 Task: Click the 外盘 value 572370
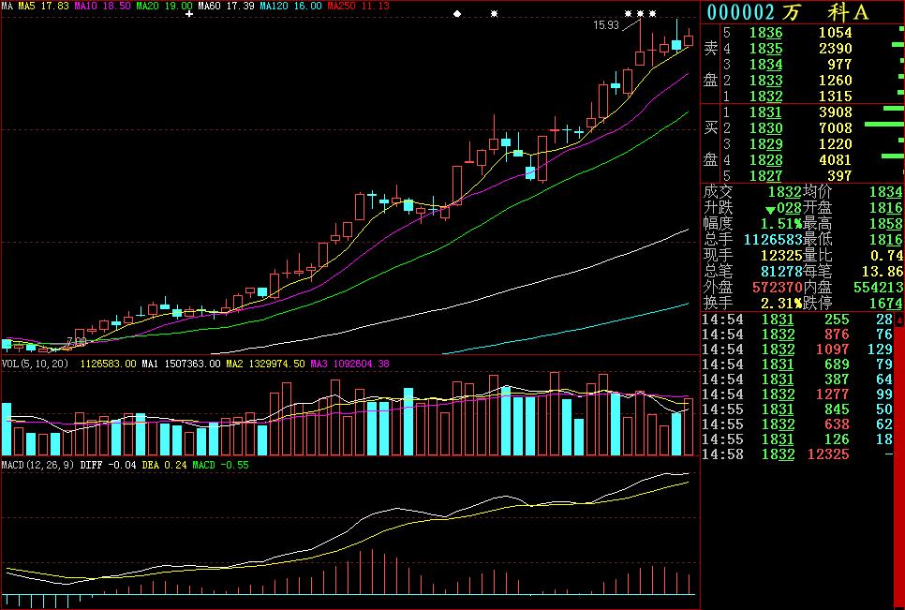(777, 287)
